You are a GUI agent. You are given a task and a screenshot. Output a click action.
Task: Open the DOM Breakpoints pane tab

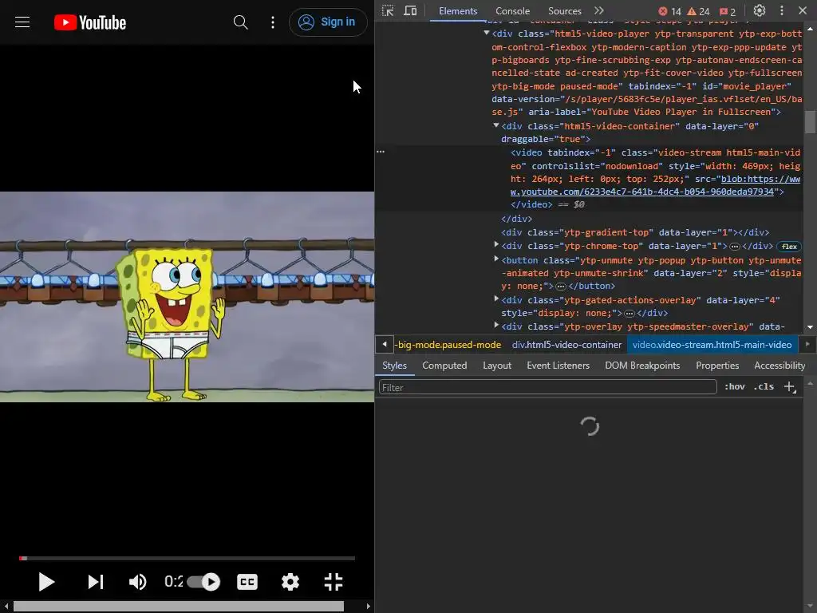[x=642, y=366]
